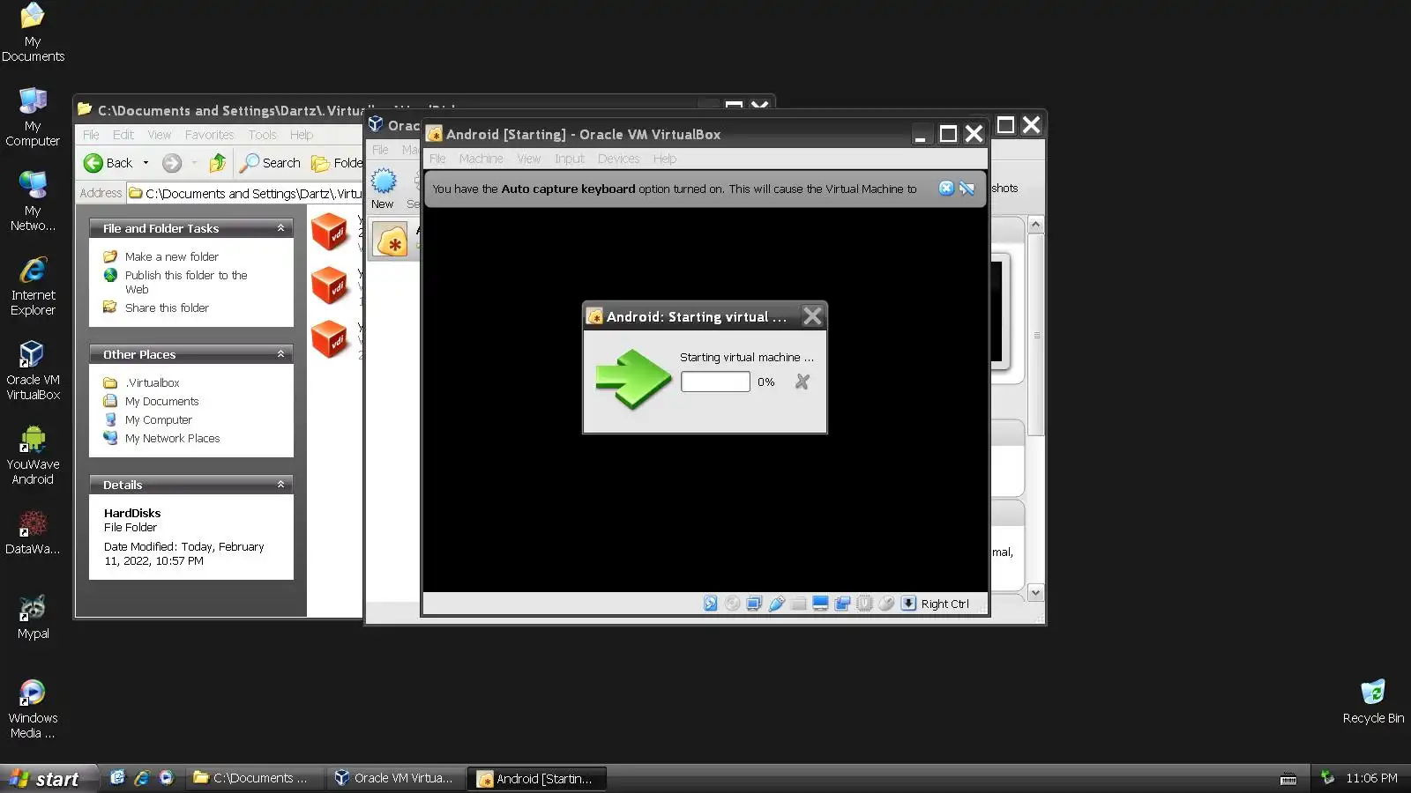Click the overlapping screens recording status icon
This screenshot has height=793, width=1411.
click(842, 604)
